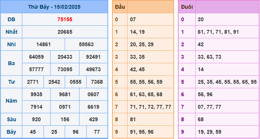Click third prize number 57777
The width and height of the screenshot is (260, 139).
[36, 69]
